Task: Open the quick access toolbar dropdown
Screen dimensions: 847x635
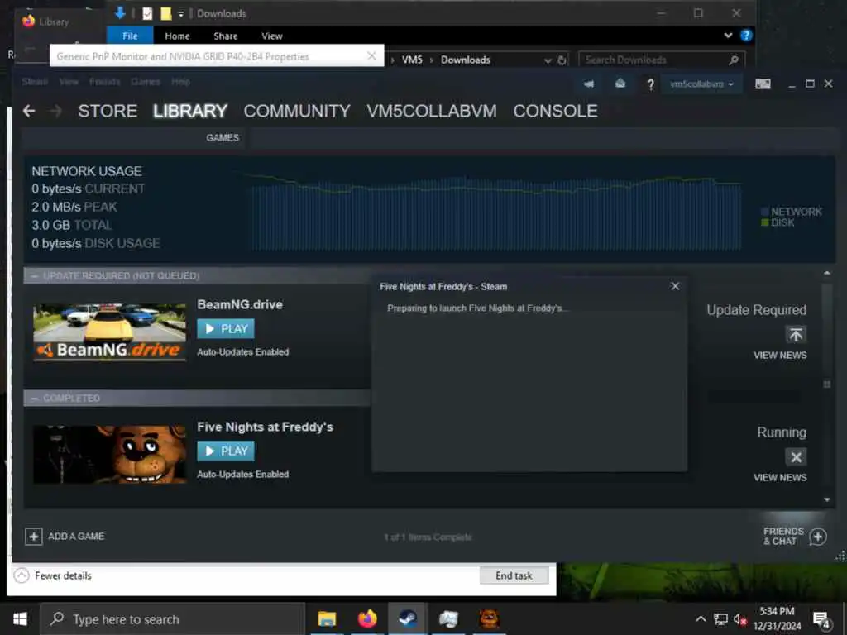Action: pyautogui.click(x=181, y=14)
